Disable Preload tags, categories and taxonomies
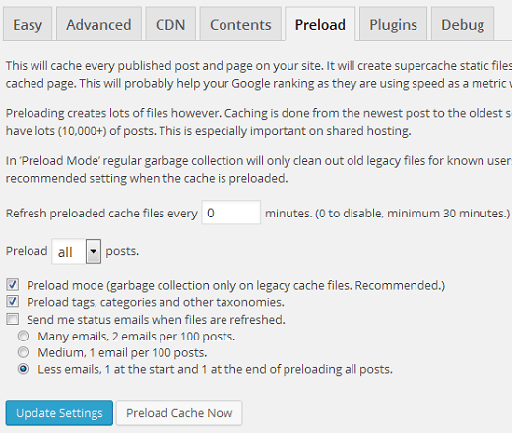Image resolution: width=512 pixels, height=433 pixels. pos(13,301)
